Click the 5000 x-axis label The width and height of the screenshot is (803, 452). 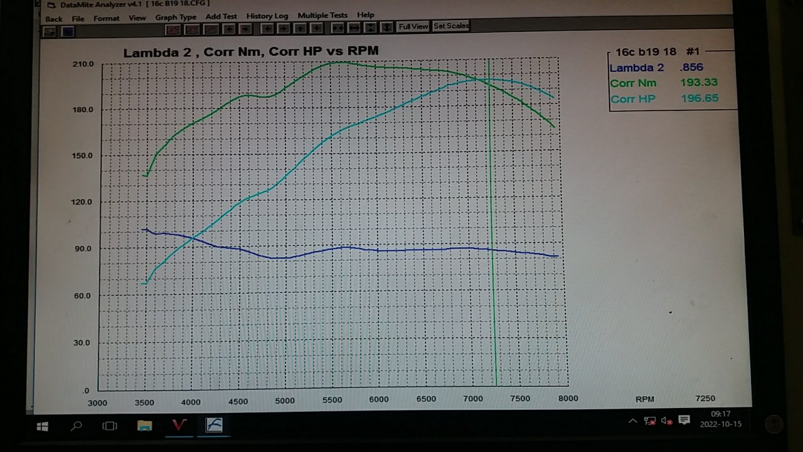click(x=284, y=401)
